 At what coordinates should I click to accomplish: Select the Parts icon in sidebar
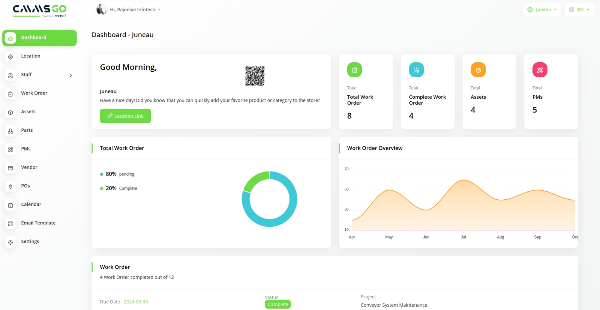(10, 131)
